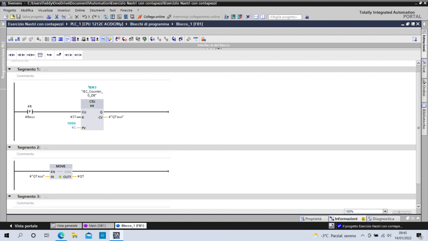
Task: Open the cross-references icon
Action: pyautogui.click(x=248, y=17)
